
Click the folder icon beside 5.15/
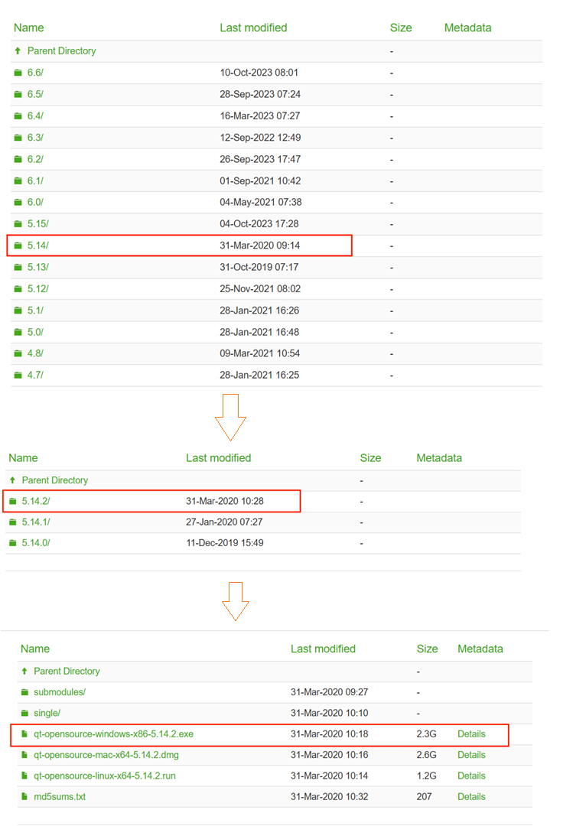[x=18, y=224]
